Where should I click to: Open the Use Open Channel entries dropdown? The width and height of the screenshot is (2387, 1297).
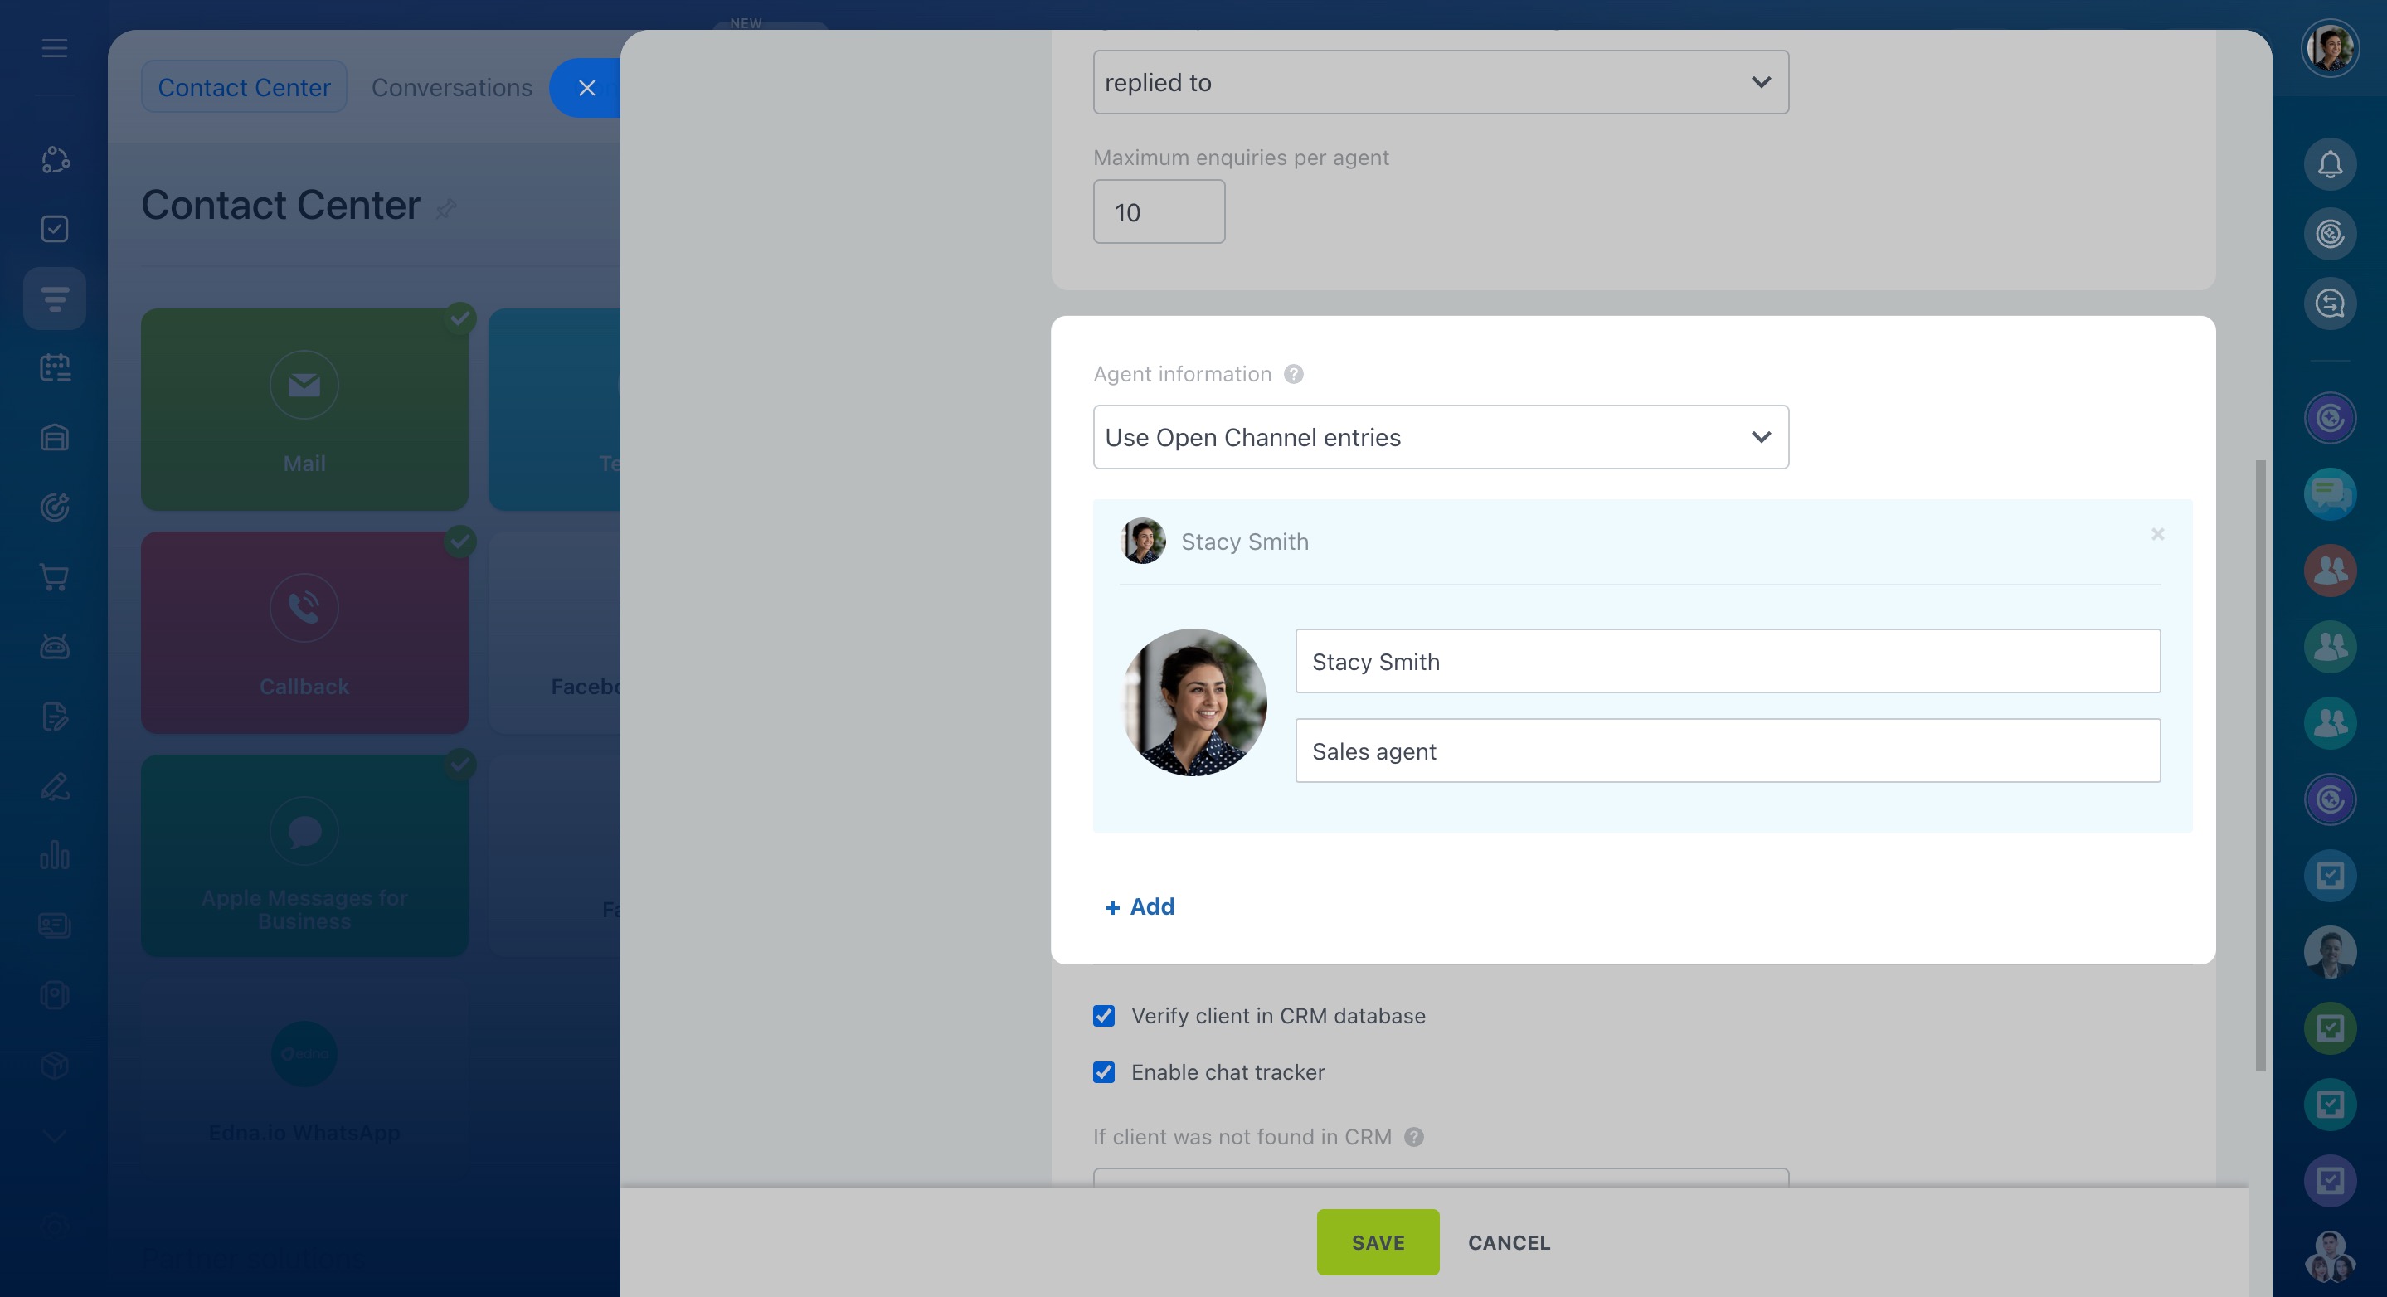click(1441, 437)
